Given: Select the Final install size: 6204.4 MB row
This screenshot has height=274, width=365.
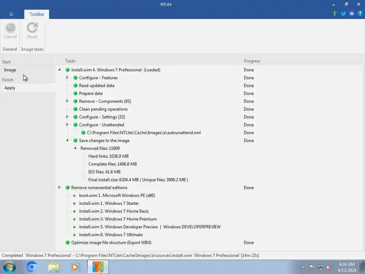Looking at the screenshot, I should tap(138, 180).
